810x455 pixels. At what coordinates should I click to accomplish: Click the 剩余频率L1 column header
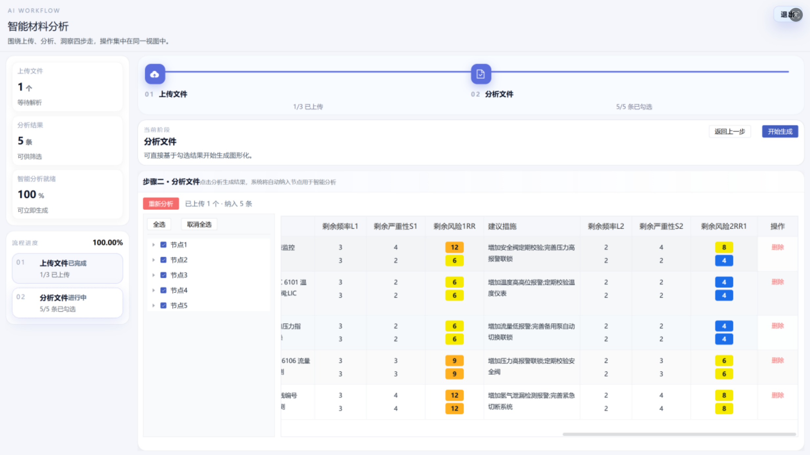click(340, 226)
